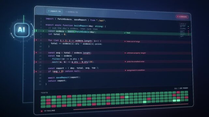Click the 'assignment in condition' message
The image size is (209, 117).
pyautogui.click(x=135, y=70)
